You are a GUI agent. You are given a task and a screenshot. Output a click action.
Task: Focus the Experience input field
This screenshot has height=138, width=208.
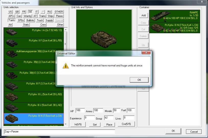click(x=89, y=118)
